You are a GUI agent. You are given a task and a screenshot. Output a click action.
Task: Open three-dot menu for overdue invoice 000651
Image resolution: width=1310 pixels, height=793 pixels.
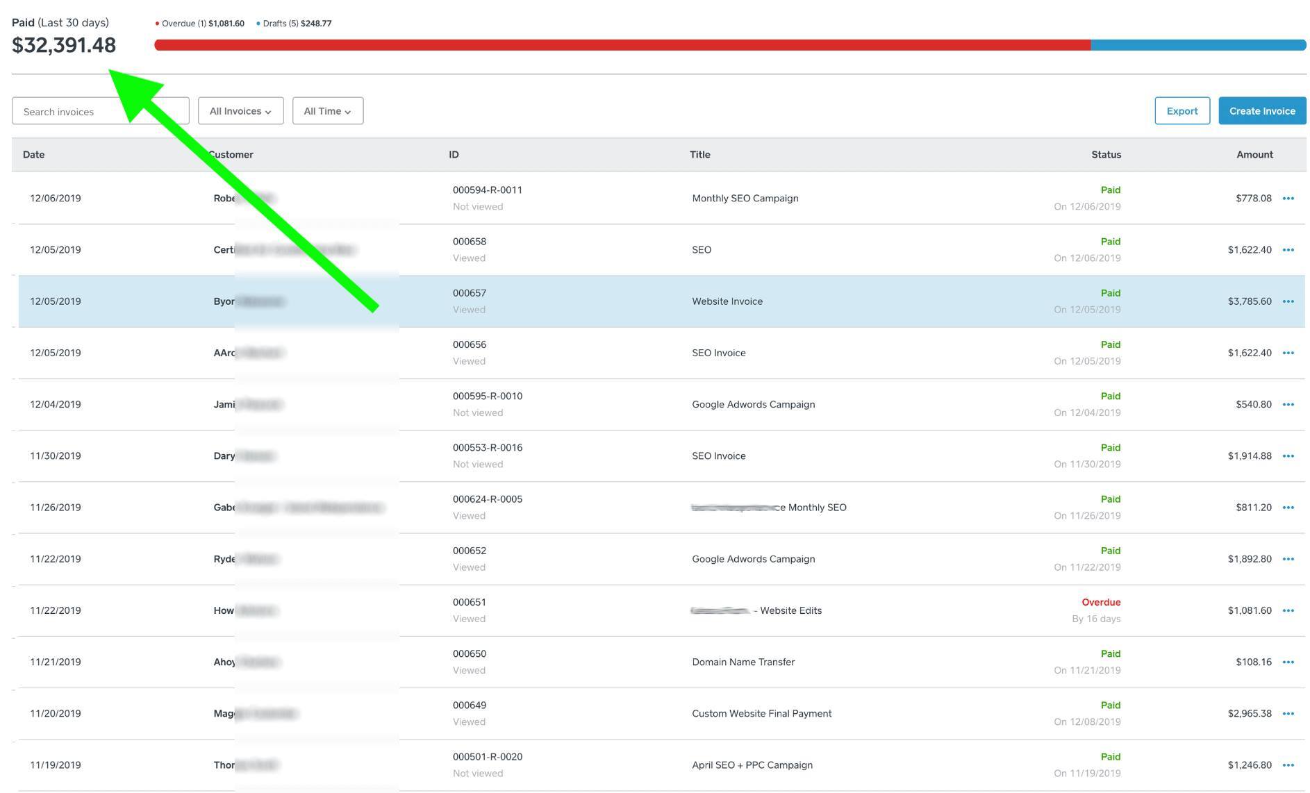[x=1288, y=610]
